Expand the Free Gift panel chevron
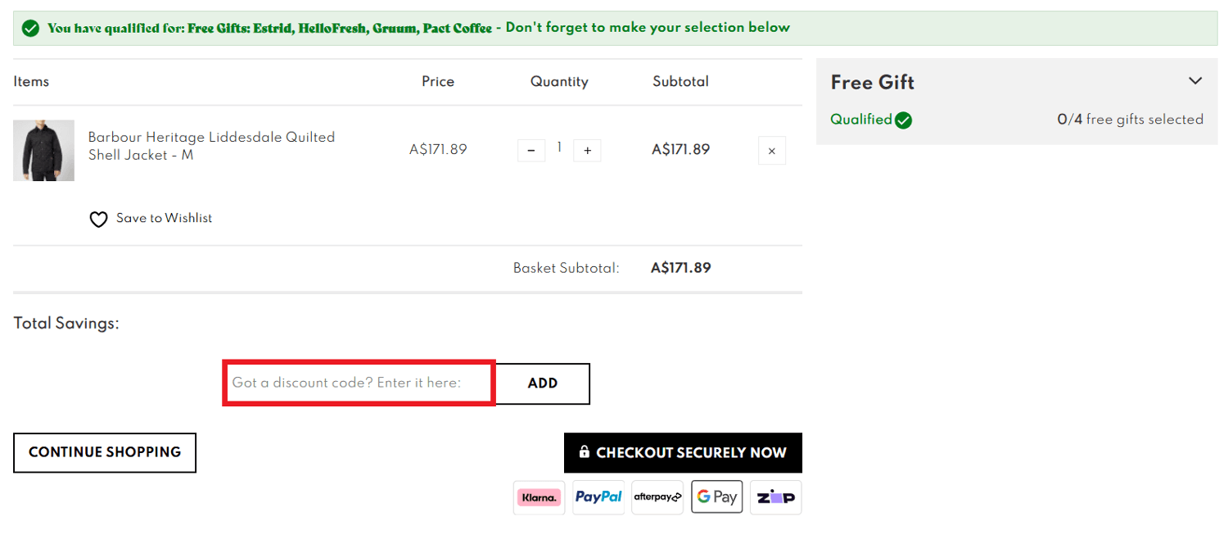 pyautogui.click(x=1195, y=81)
